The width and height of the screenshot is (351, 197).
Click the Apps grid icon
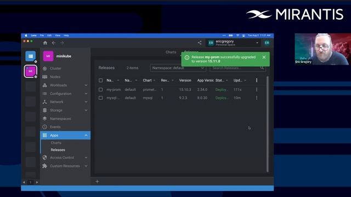pyautogui.click(x=45, y=135)
